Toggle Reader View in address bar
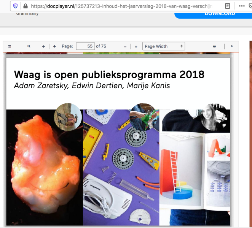 [227, 6]
